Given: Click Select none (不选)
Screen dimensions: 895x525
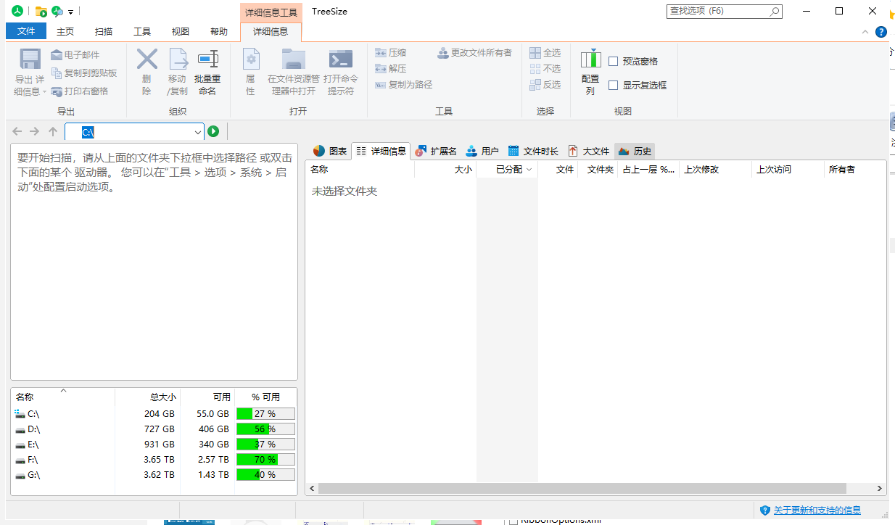Looking at the screenshot, I should click(545, 69).
